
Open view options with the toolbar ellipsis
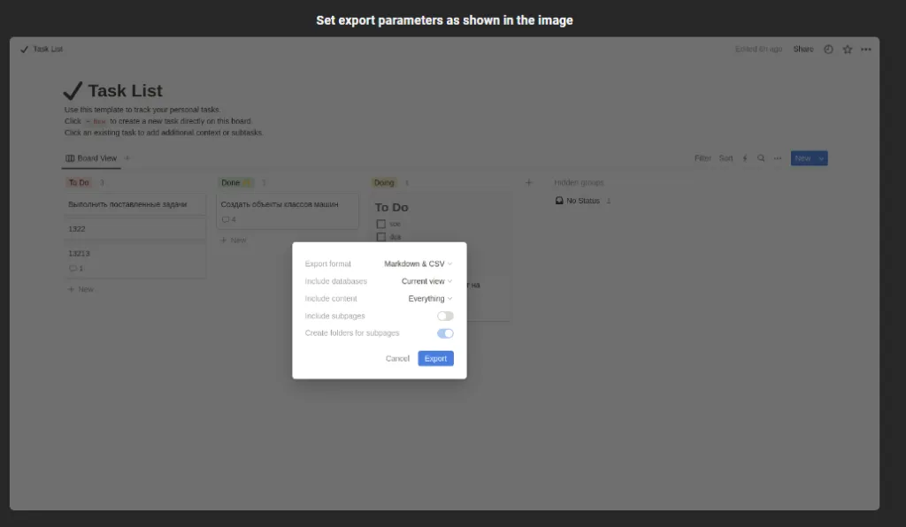point(777,157)
